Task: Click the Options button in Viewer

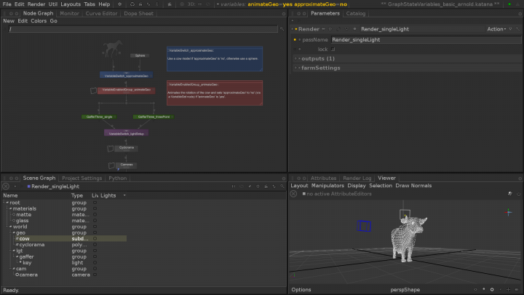Action: (x=301, y=289)
